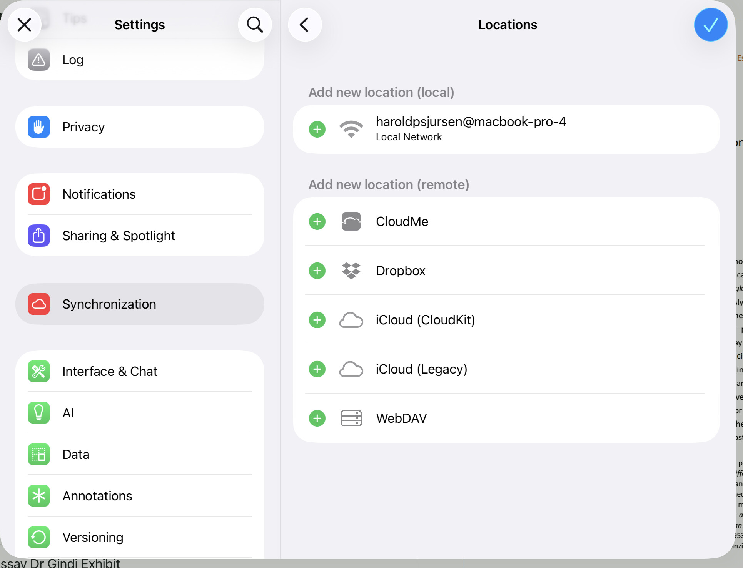743x568 pixels.
Task: Click the AI lightbulb icon
Action: 39,413
